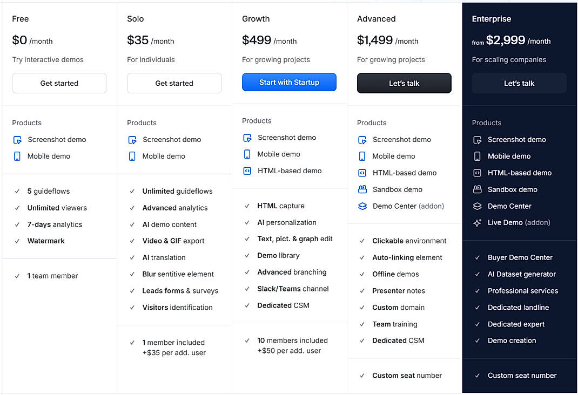
Task: Click the Screenshot demo icon in Free column
Action: click(16, 139)
